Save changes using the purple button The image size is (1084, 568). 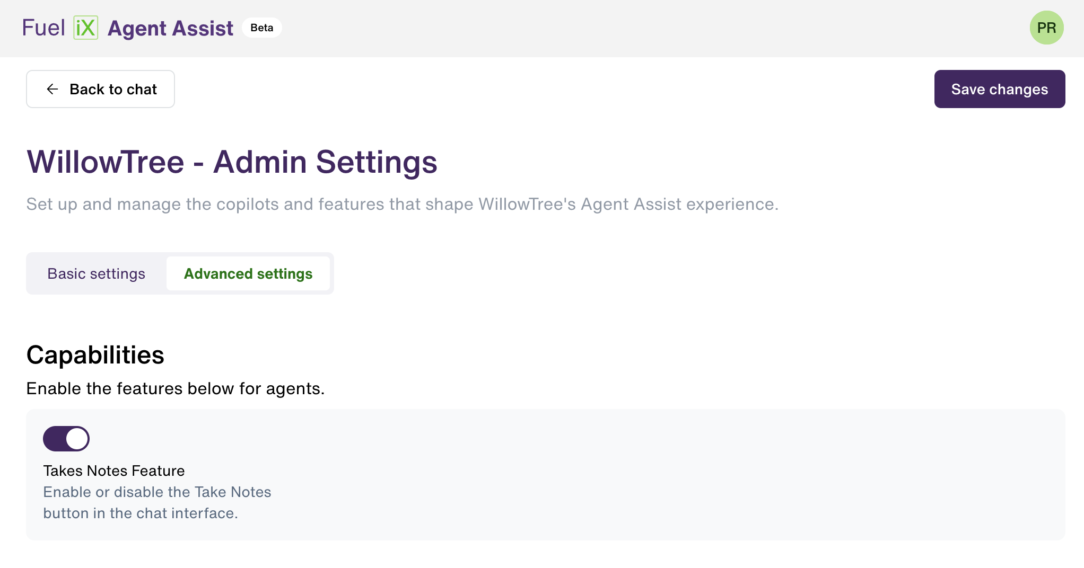(x=1000, y=89)
